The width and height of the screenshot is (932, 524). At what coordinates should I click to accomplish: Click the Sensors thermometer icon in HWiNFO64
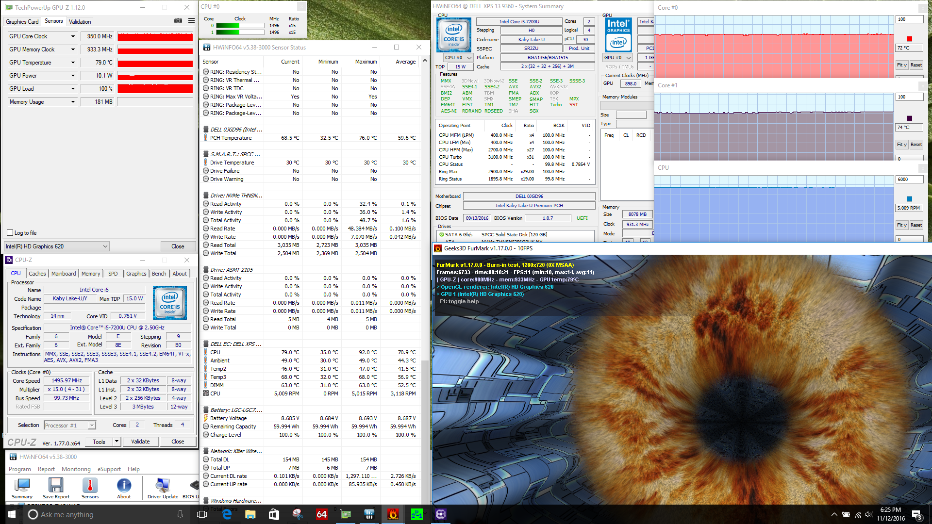(90, 486)
